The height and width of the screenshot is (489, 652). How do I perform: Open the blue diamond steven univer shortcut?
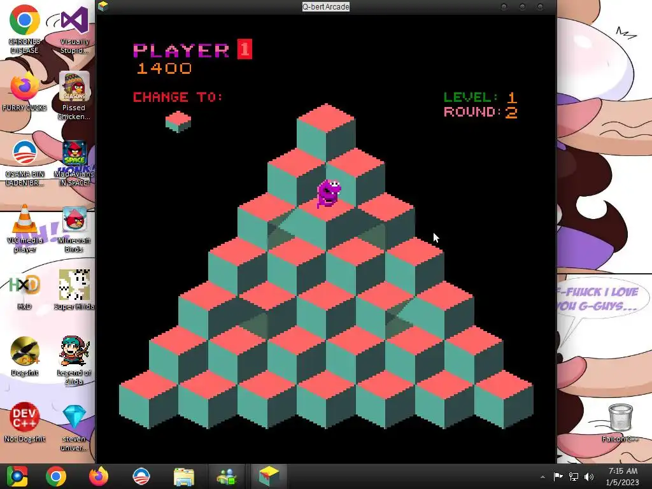tap(74, 429)
